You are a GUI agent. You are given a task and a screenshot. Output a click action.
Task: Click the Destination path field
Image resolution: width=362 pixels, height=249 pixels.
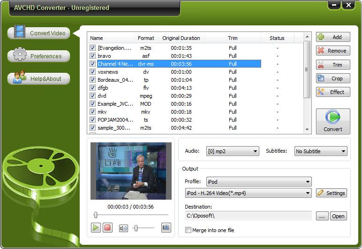248,216
